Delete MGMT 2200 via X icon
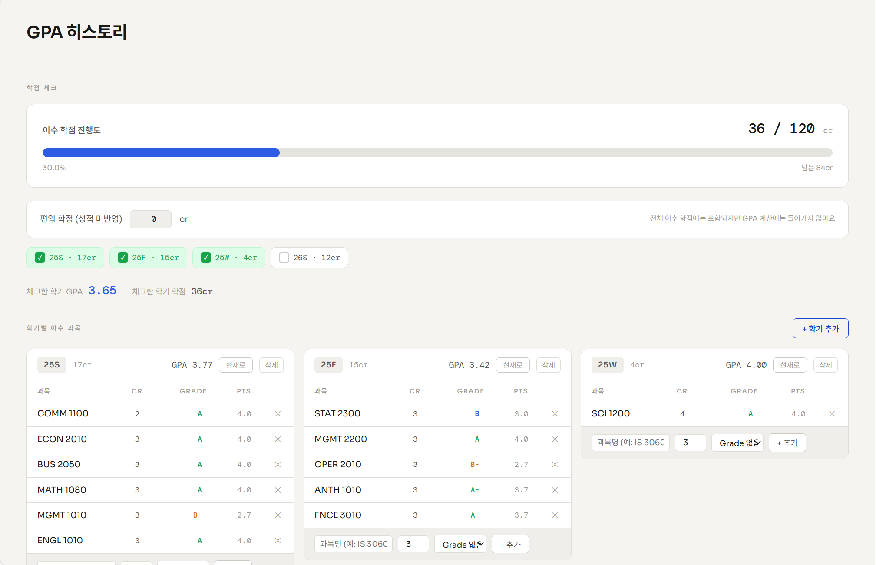Image resolution: width=876 pixels, height=565 pixels. coord(555,439)
